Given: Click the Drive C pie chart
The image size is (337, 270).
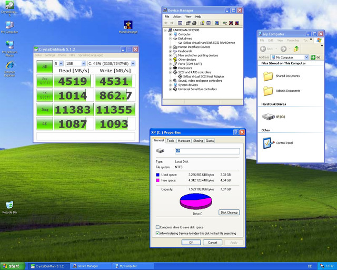Looking at the screenshot, I should pyautogui.click(x=195, y=201).
